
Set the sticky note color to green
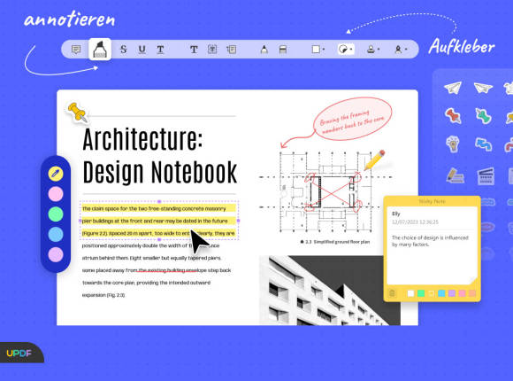tap(421, 293)
